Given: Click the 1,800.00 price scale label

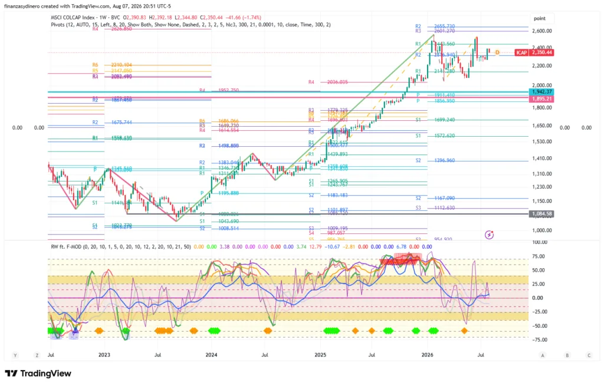Looking at the screenshot, I should [x=541, y=108].
